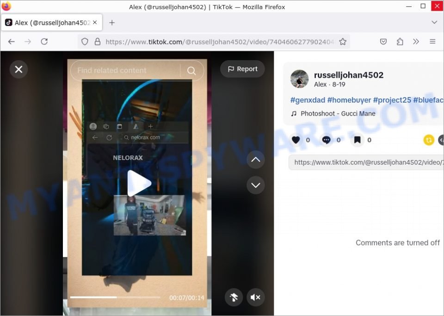The width and height of the screenshot is (444, 316).
Task: Go forward in Firefox
Action: tap(28, 42)
